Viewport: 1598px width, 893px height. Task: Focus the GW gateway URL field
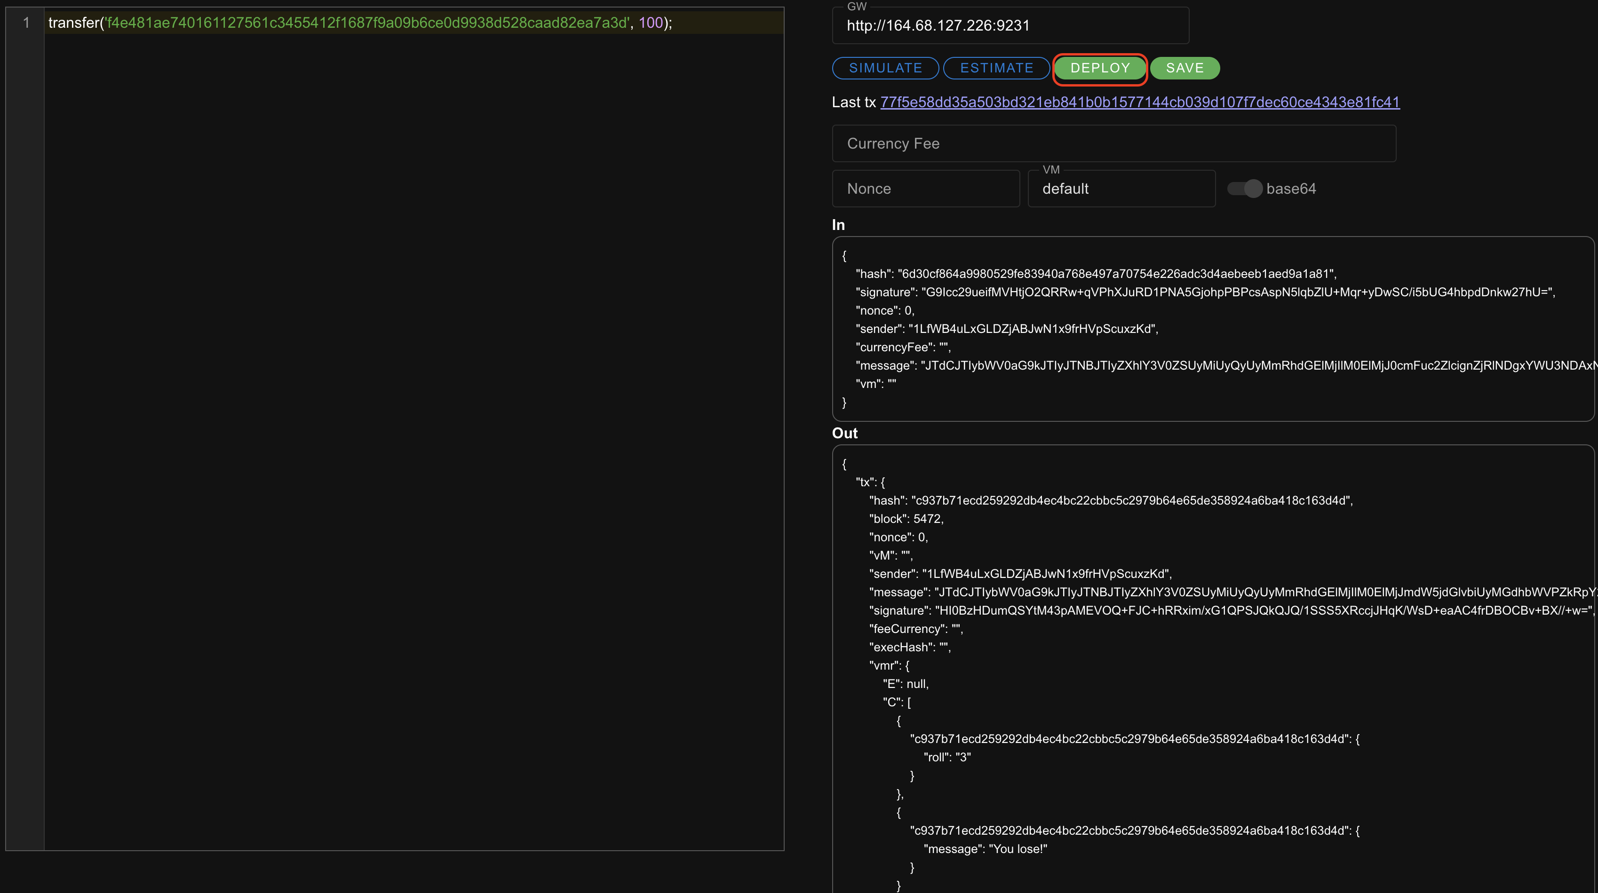(1010, 25)
